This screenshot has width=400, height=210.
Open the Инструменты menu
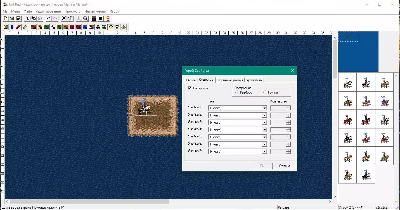click(95, 11)
